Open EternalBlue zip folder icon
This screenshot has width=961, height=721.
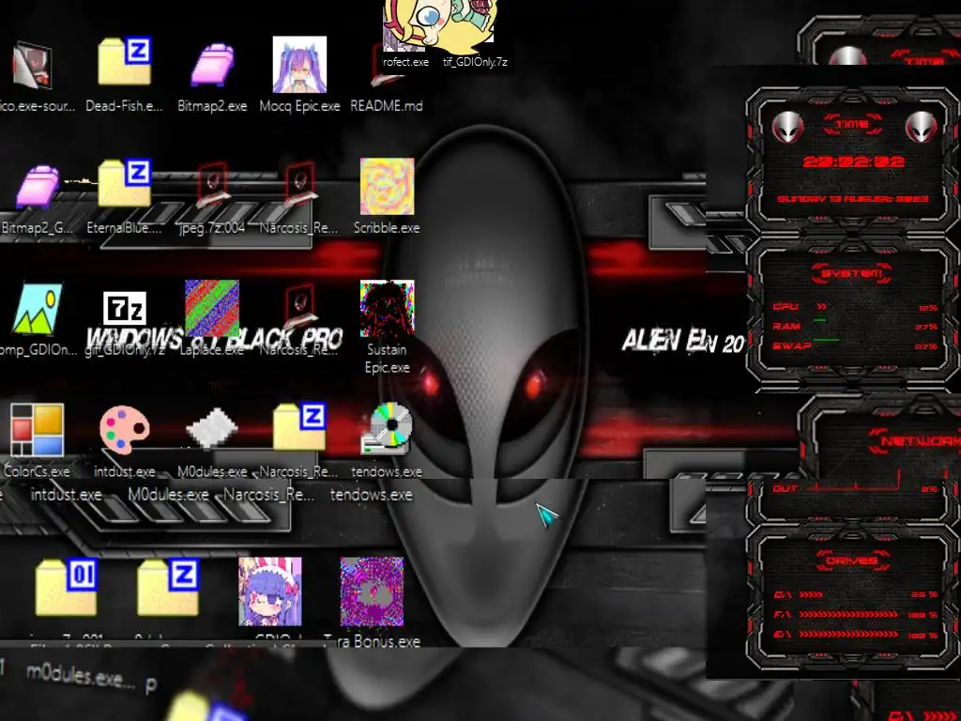pos(125,183)
